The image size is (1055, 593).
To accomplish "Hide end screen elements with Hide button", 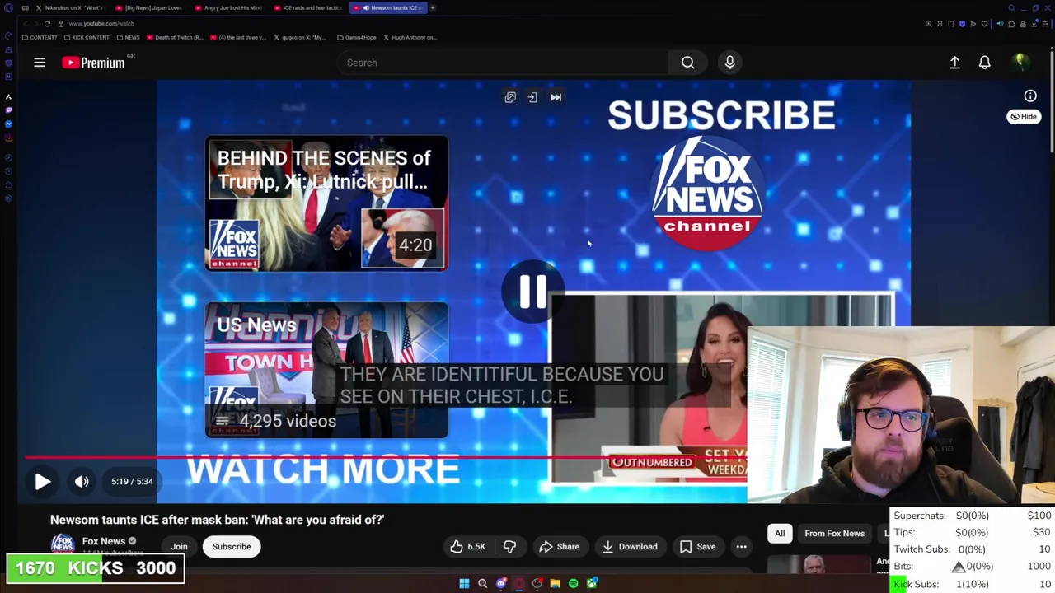I will pyautogui.click(x=1024, y=117).
